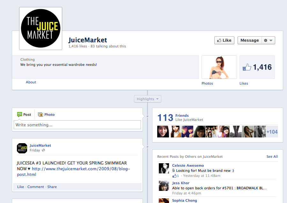287x203 pixels.
Task: Open The Juice Market profile logo picture
Action: point(40,29)
